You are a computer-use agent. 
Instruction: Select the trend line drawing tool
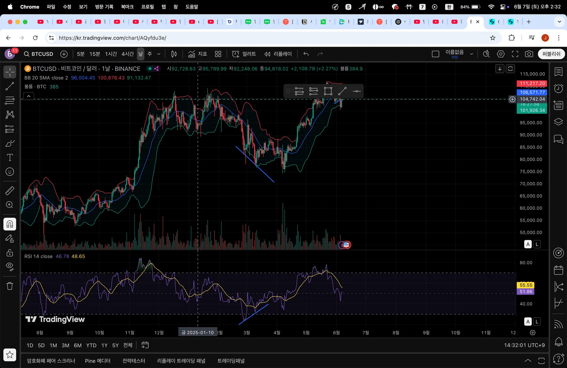point(10,86)
